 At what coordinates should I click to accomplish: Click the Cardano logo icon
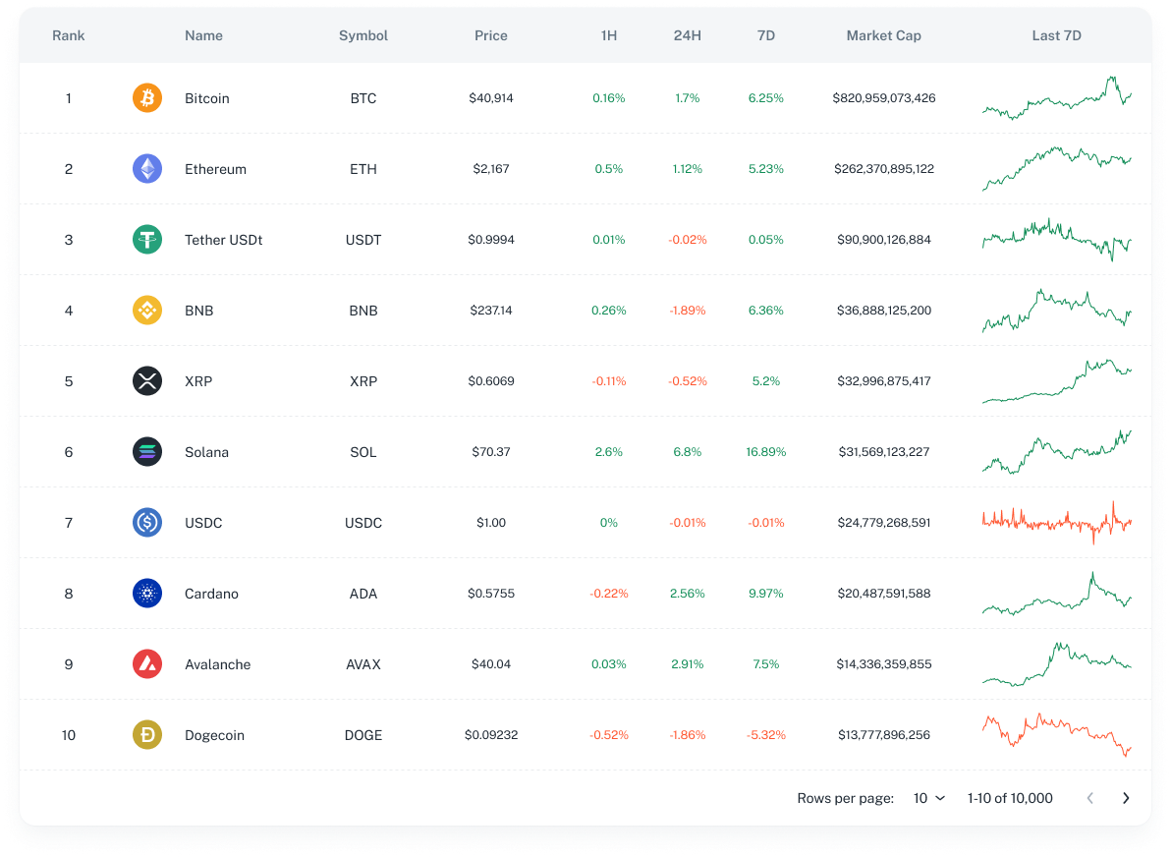point(147,594)
